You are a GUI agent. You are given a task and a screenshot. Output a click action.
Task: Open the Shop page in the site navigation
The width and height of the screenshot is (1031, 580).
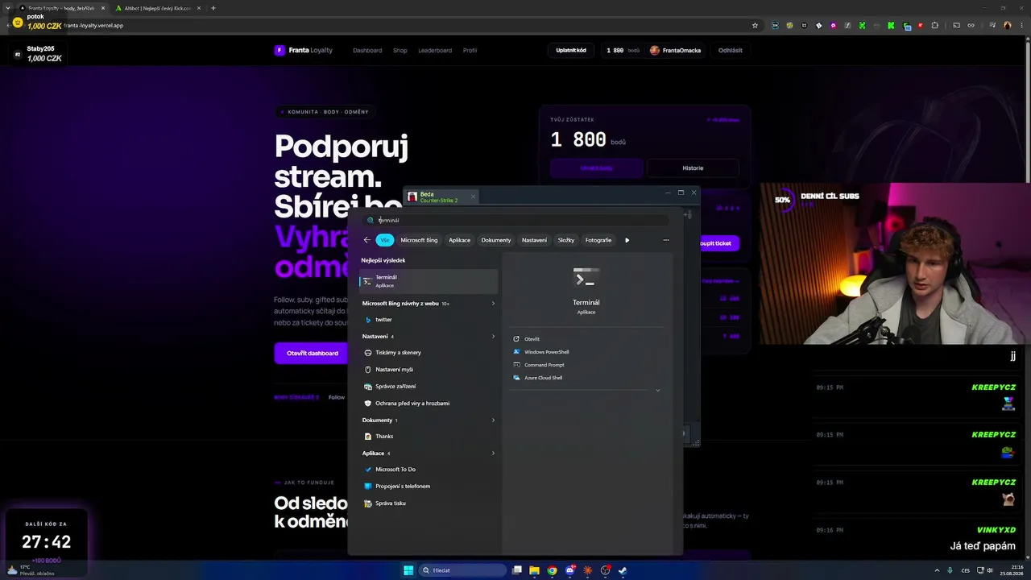(x=400, y=51)
